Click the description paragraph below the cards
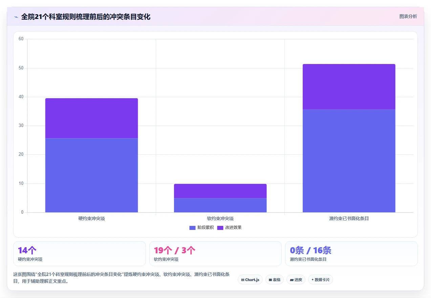Image resolution: width=431 pixels, height=298 pixels. 121,278
